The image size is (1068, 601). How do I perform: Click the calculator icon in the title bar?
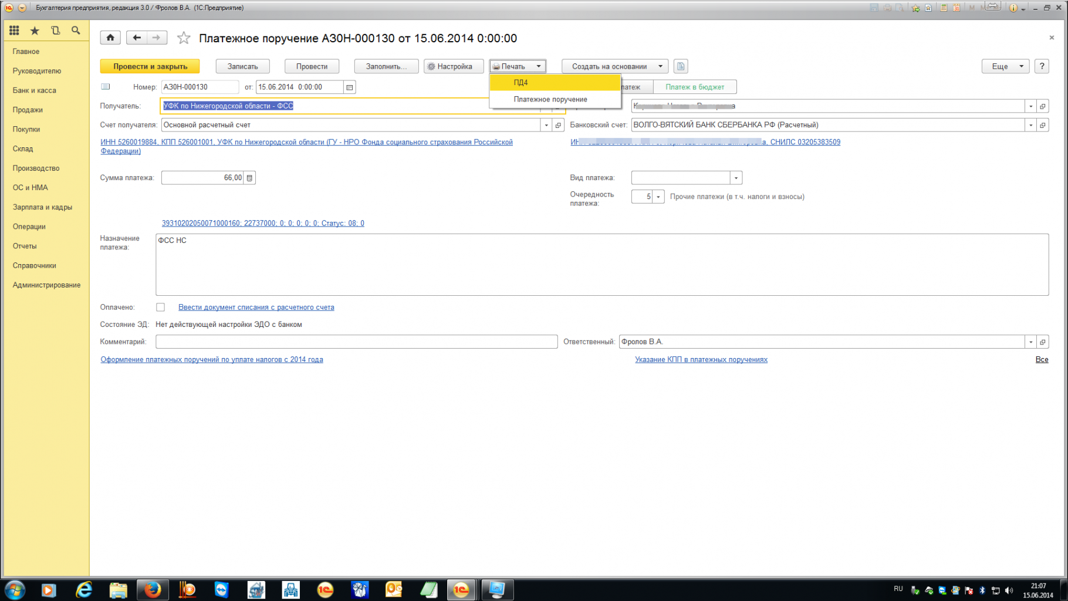pos(944,8)
